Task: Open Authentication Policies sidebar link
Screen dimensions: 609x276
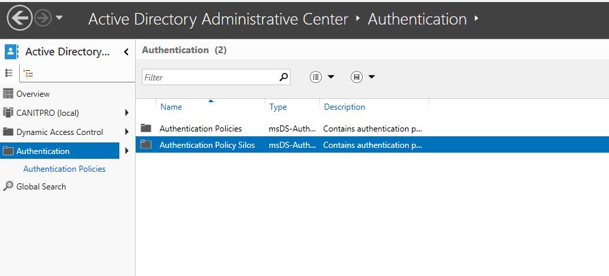Action: [x=64, y=169]
